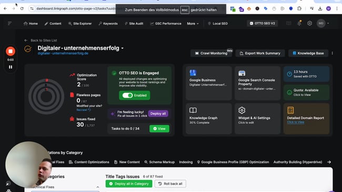This screenshot has width=342, height=192.
Task: Reload the page in the browser
Action: coord(22,8)
